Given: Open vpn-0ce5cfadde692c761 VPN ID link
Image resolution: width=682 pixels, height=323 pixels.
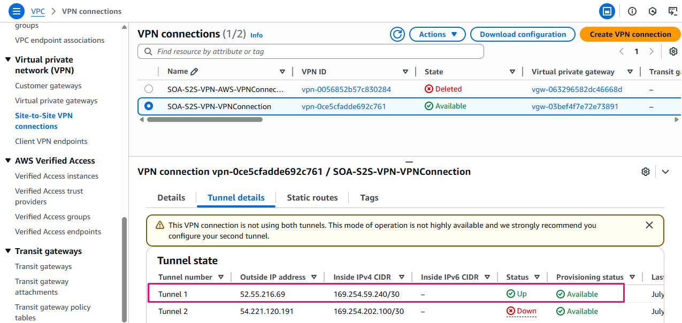Looking at the screenshot, I should click(343, 106).
